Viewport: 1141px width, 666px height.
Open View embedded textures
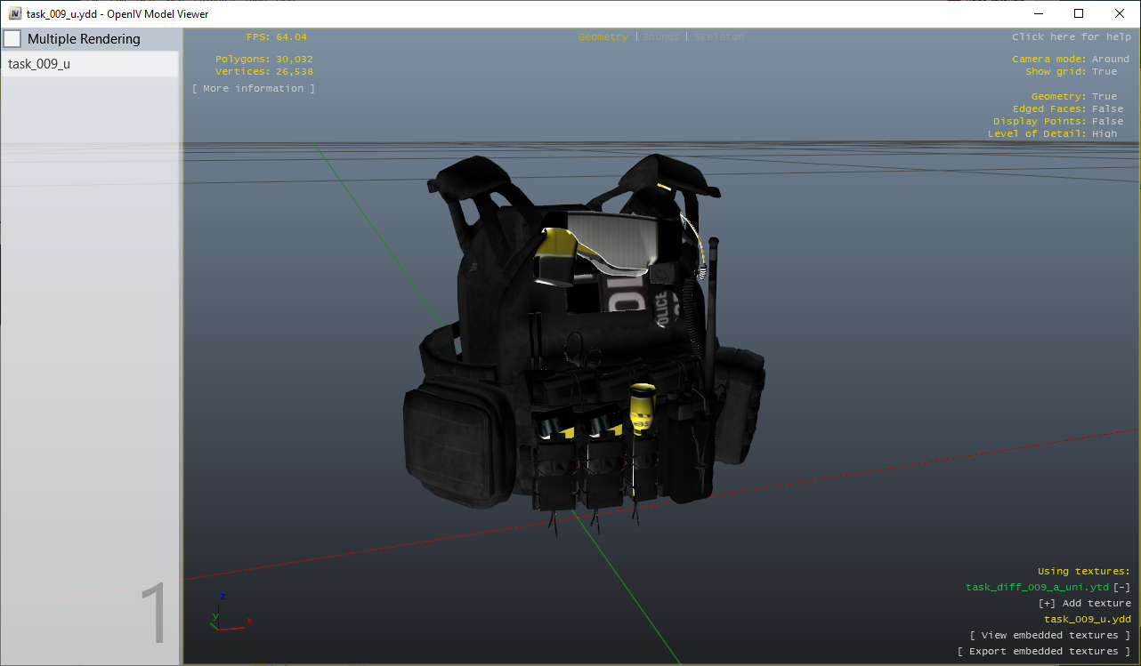(1050, 635)
